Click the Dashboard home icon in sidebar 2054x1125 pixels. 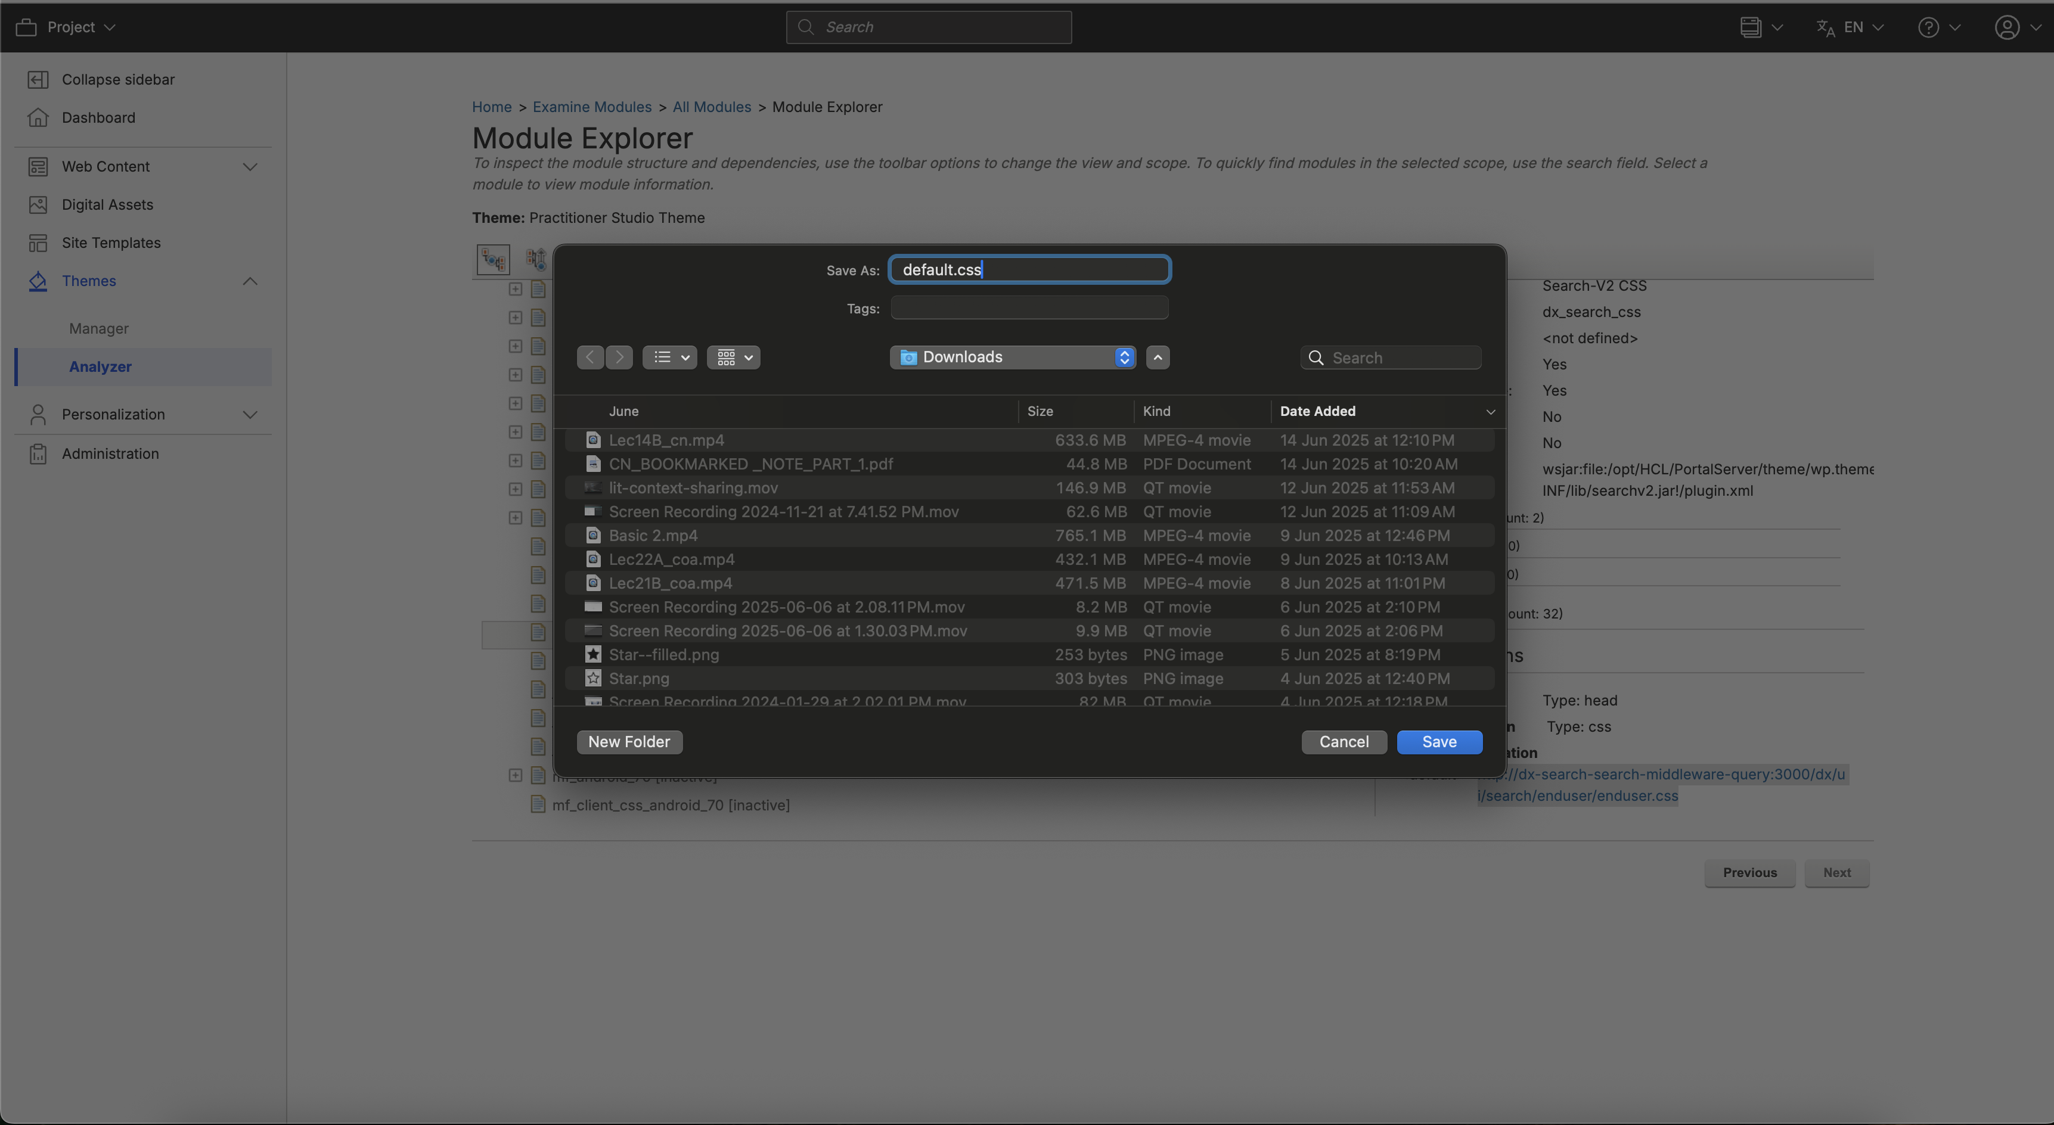(x=38, y=118)
